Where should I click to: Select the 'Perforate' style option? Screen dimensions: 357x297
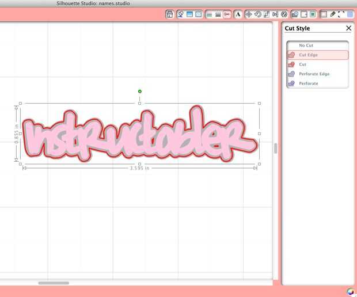tap(318, 83)
